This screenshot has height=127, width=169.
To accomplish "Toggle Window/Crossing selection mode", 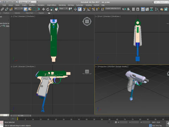I will [x=38, y=9].
